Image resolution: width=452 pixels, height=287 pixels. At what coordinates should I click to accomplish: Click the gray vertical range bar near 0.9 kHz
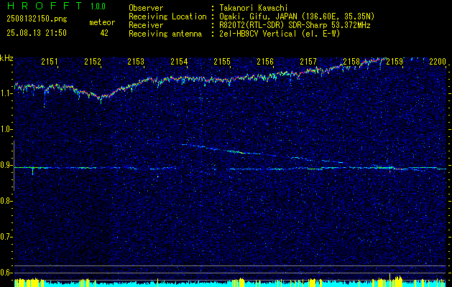[14, 166]
